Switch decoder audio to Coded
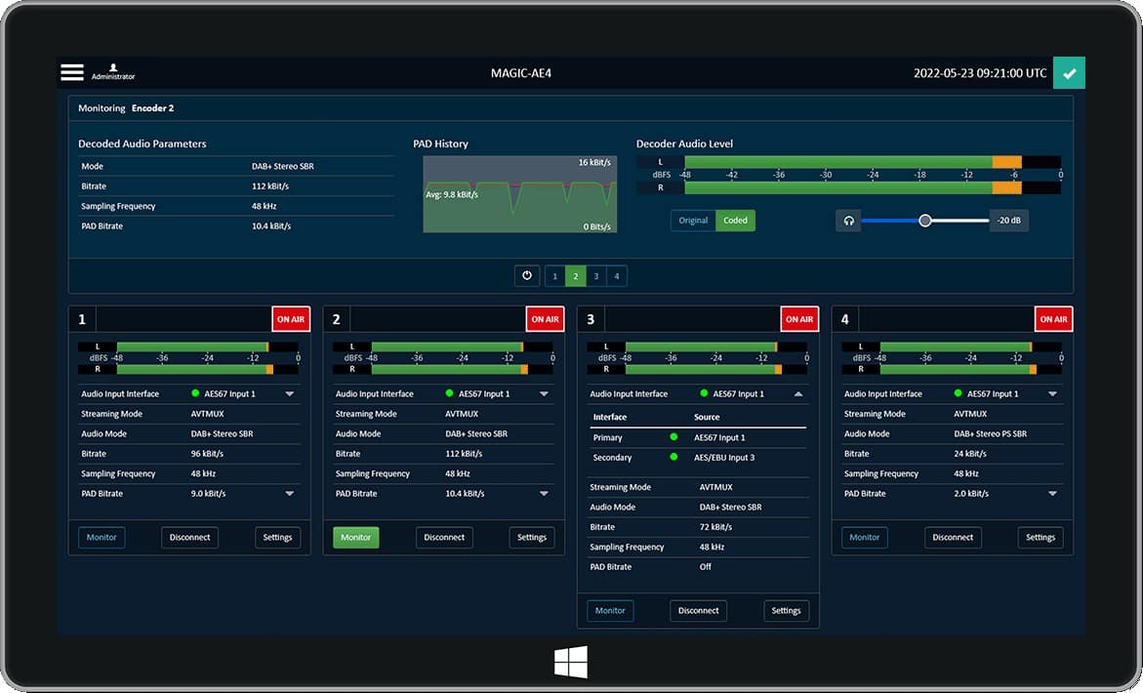This screenshot has height=693, width=1143. [x=735, y=221]
